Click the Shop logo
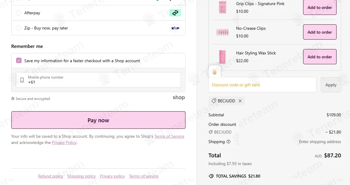The image size is (350, 185). pos(179,97)
